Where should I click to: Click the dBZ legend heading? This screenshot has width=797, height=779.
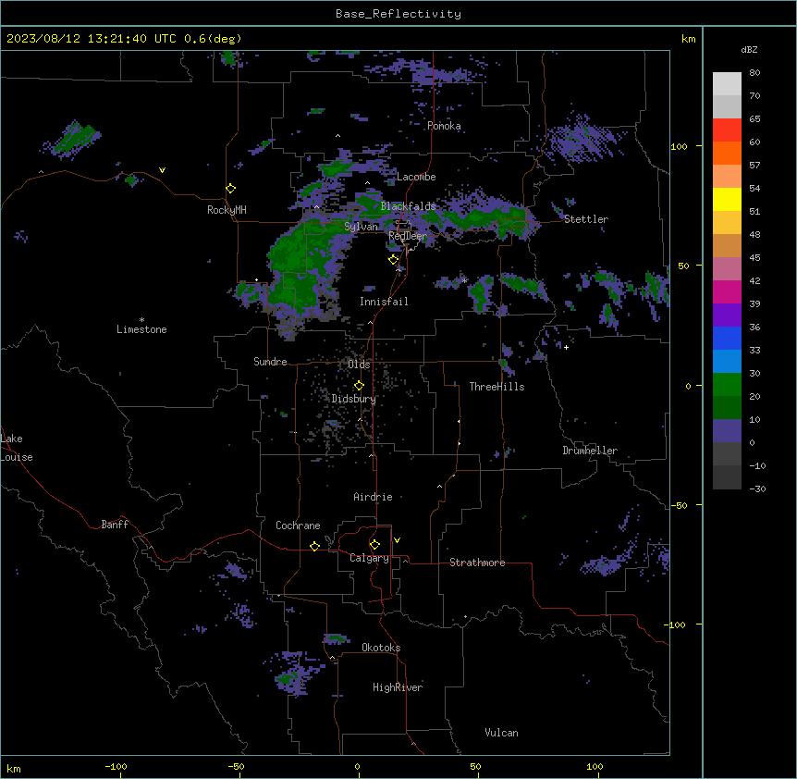tap(749, 49)
